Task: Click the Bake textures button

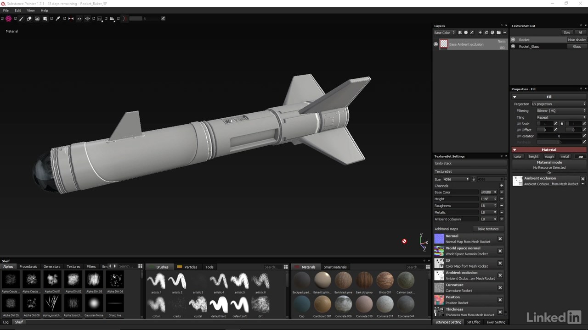Action: coord(488,229)
